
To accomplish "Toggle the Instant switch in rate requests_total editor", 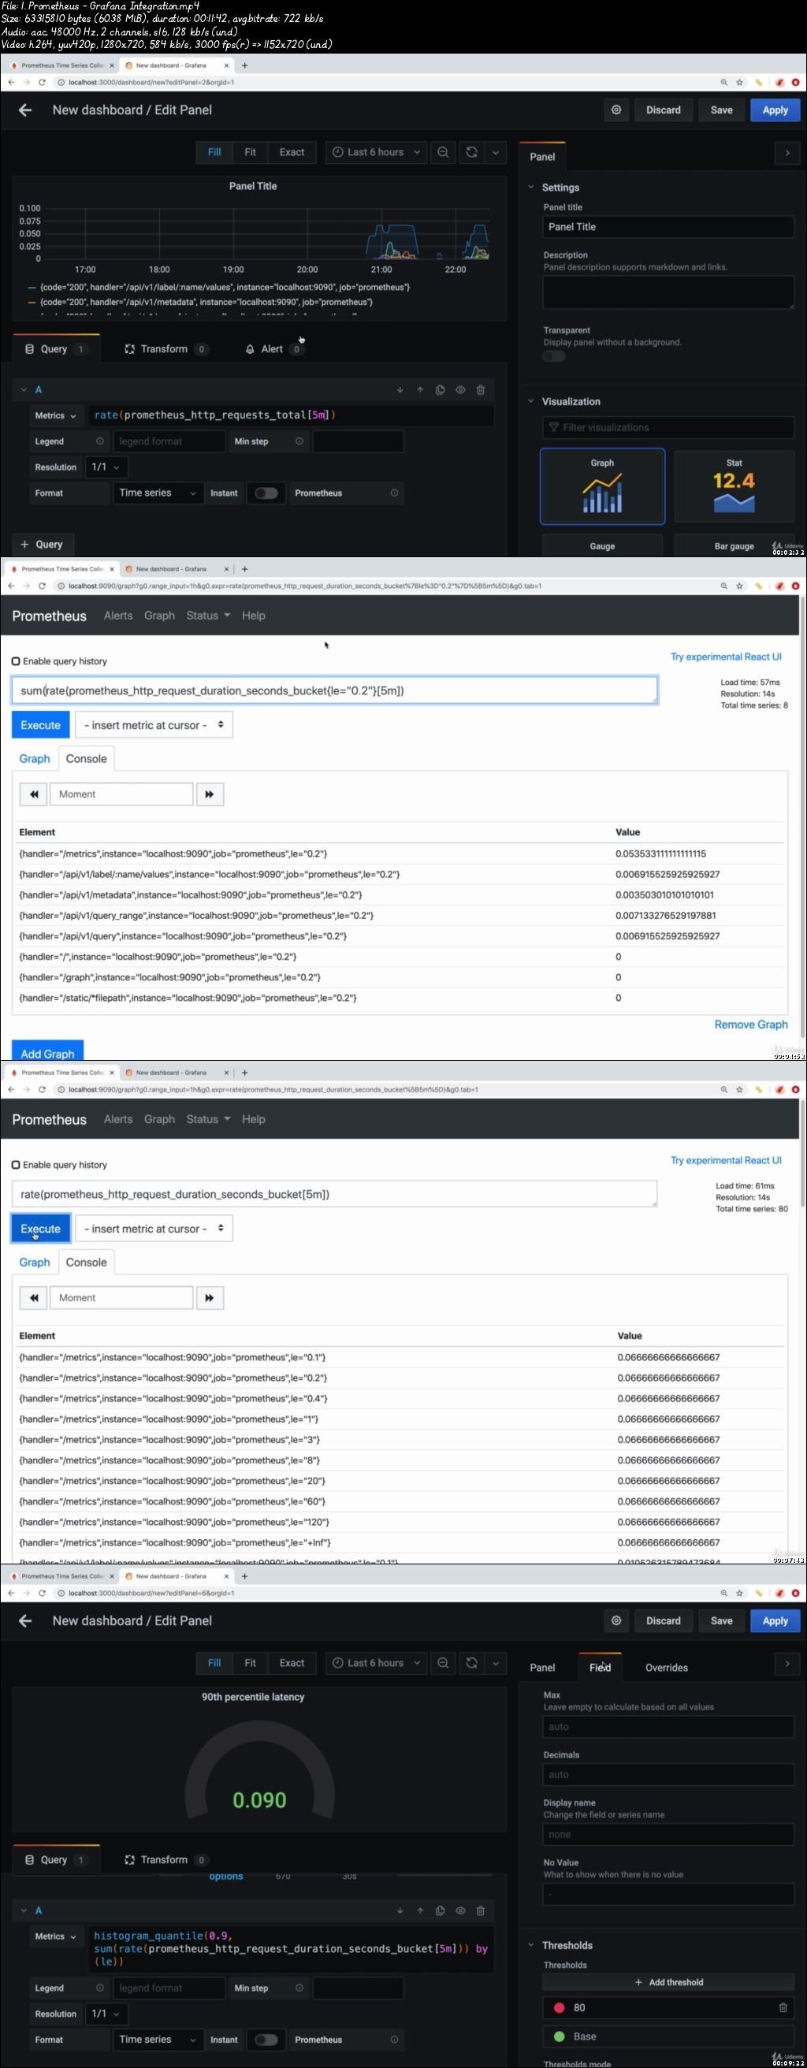I will [x=266, y=493].
